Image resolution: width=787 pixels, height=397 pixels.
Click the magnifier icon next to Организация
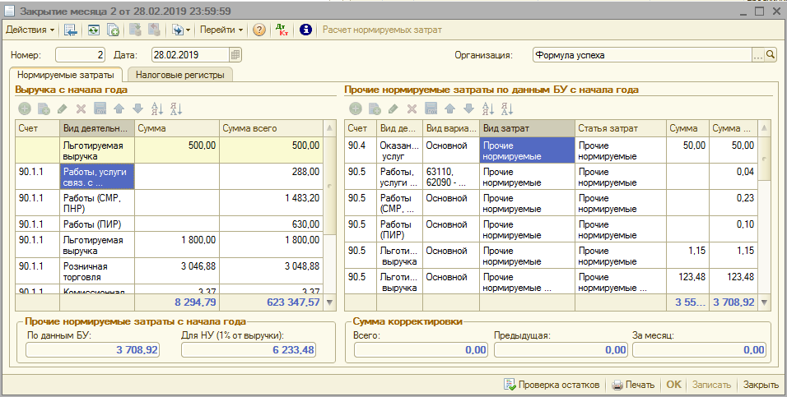point(771,55)
